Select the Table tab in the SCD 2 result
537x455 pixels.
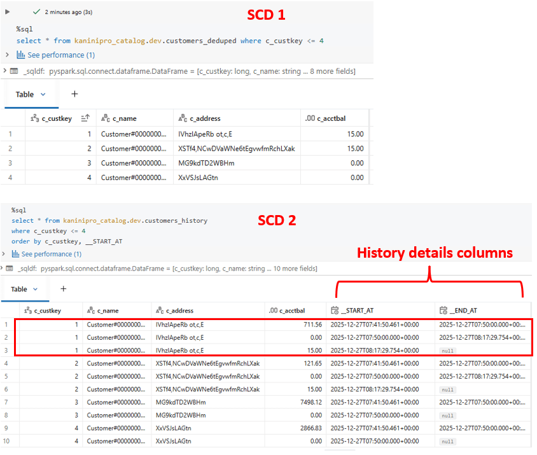(x=19, y=289)
